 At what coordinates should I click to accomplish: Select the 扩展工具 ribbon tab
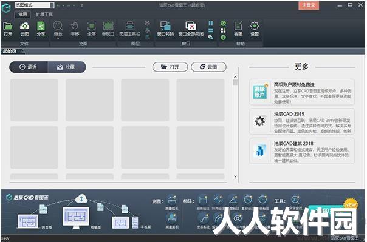coord(44,15)
